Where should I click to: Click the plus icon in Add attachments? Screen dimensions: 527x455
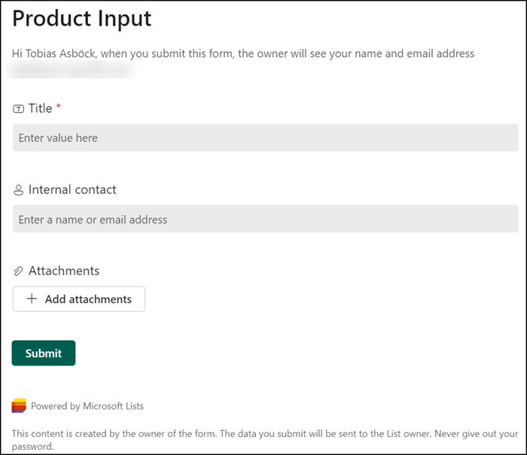[x=32, y=299]
